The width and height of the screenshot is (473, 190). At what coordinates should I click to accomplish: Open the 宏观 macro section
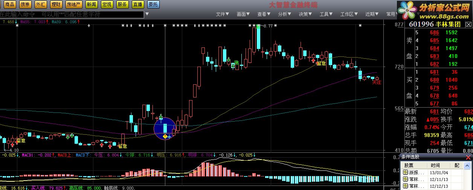pos(107,5)
